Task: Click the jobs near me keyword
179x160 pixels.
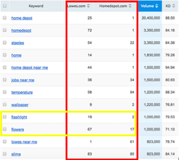Action: coord(23,80)
